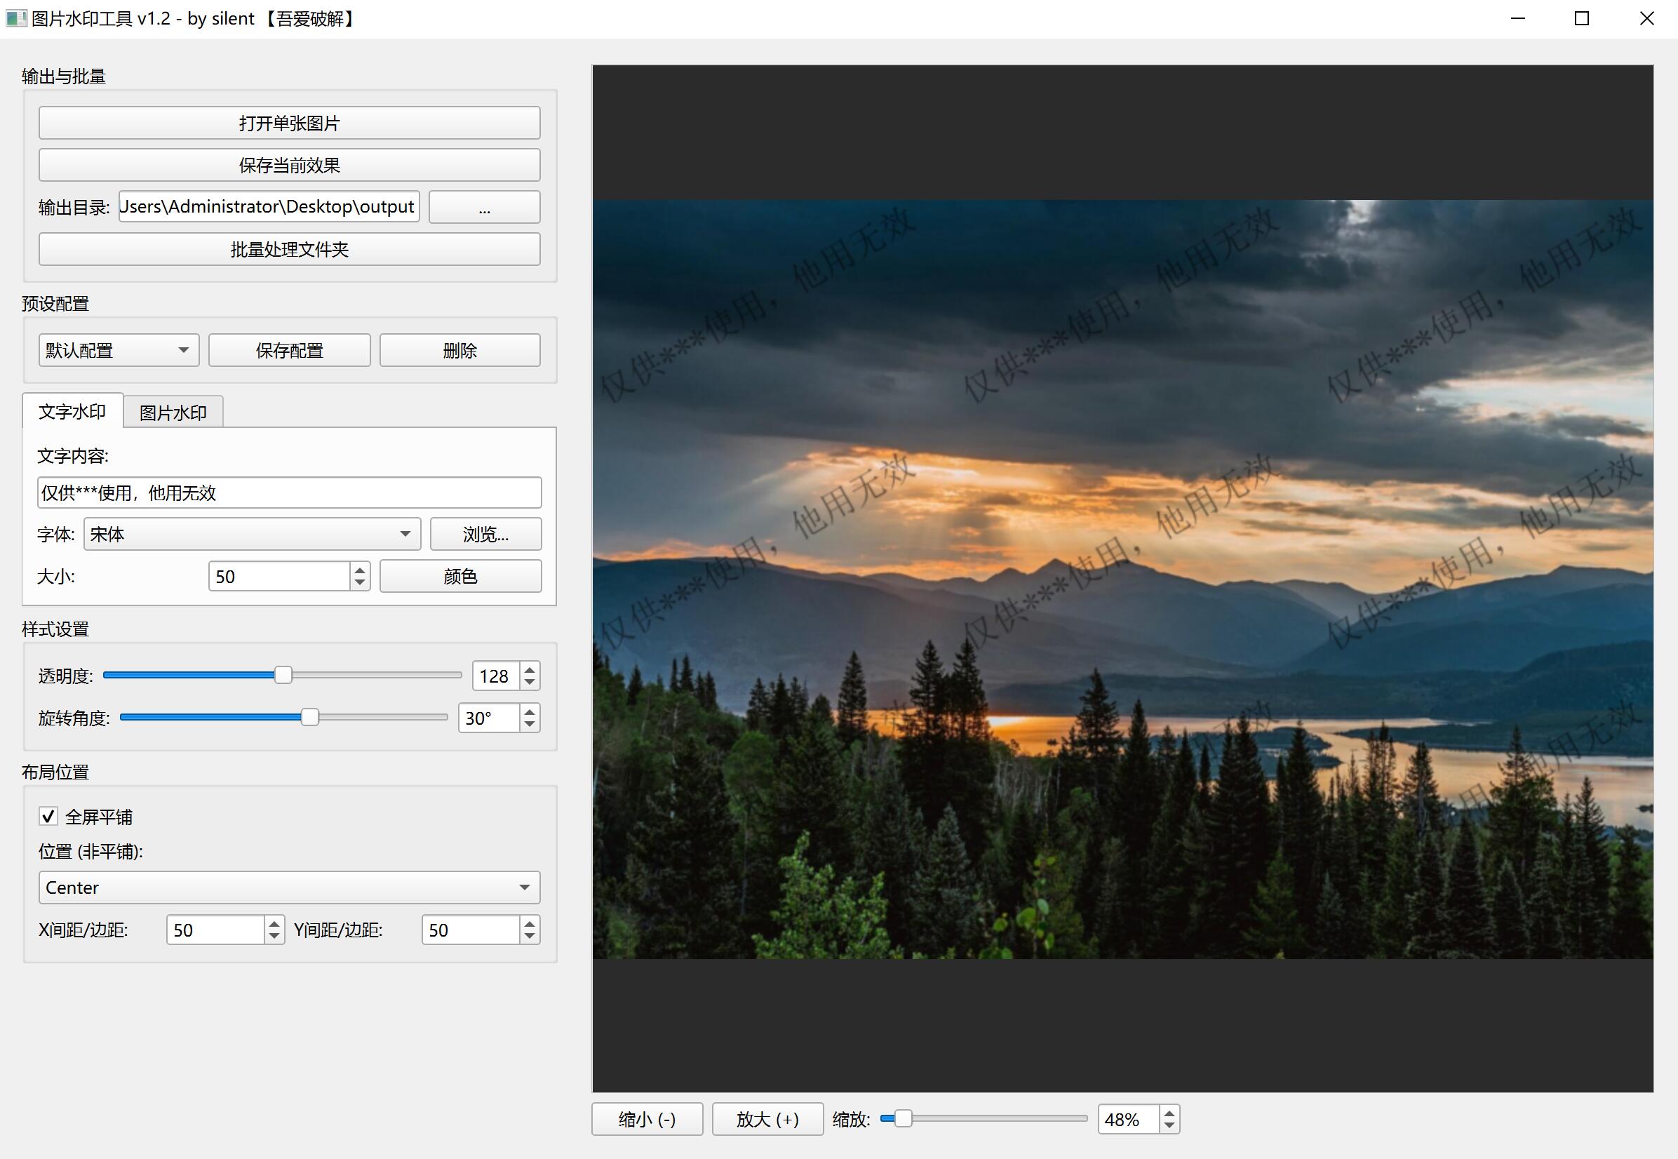
Task: Open the Center position dropdown
Action: 289,887
